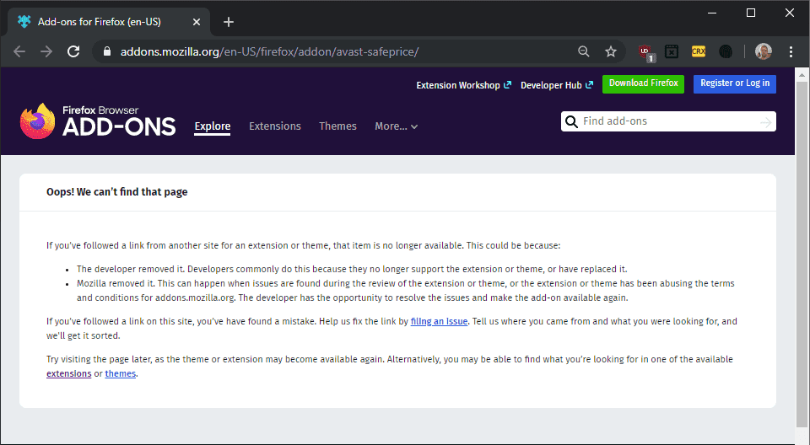Image resolution: width=810 pixels, height=445 pixels.
Task: Minimize the browser window
Action: pos(712,13)
